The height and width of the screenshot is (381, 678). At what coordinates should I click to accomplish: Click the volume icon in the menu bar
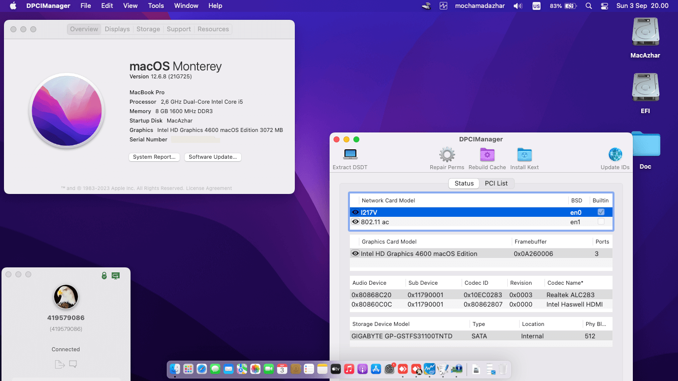(518, 6)
